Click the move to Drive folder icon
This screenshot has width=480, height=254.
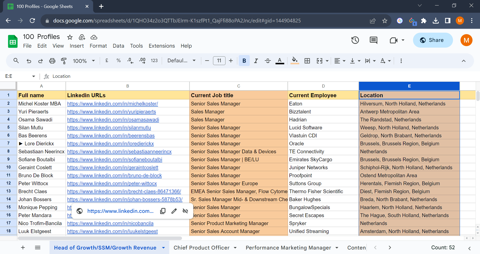point(82,37)
